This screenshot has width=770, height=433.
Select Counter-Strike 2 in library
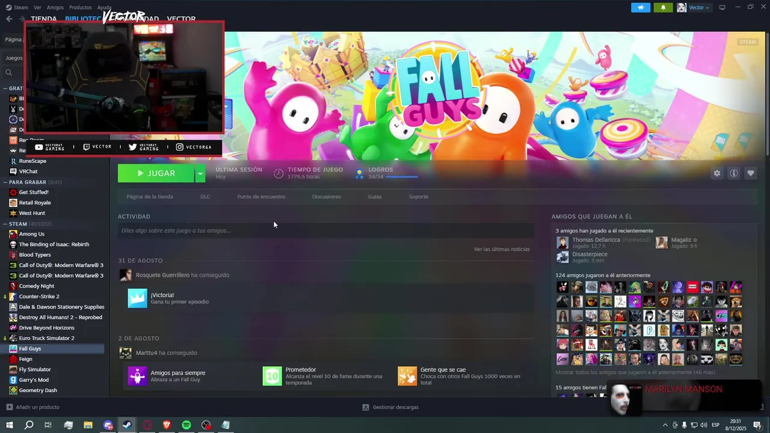[39, 296]
